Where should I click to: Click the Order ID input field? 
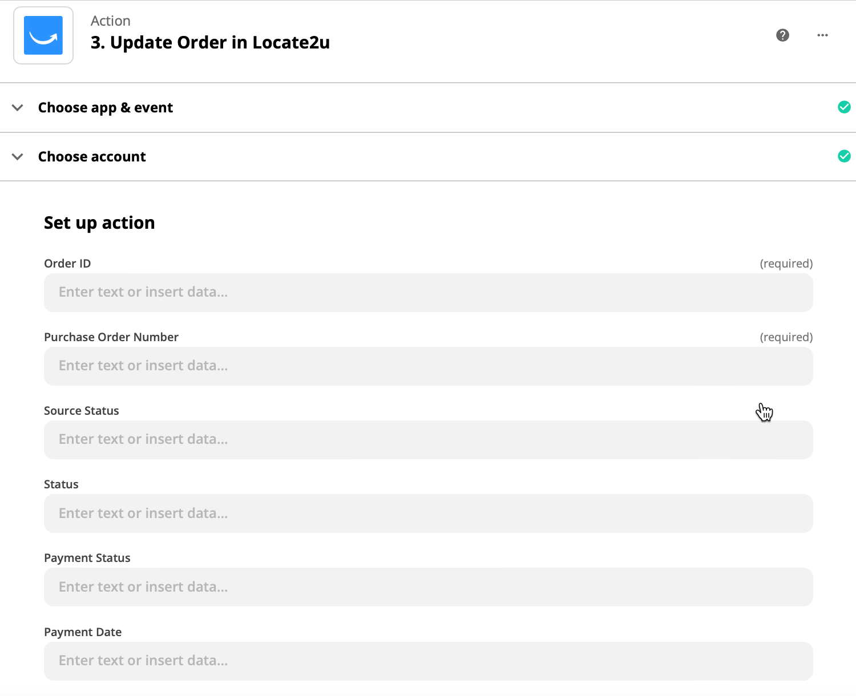(429, 293)
